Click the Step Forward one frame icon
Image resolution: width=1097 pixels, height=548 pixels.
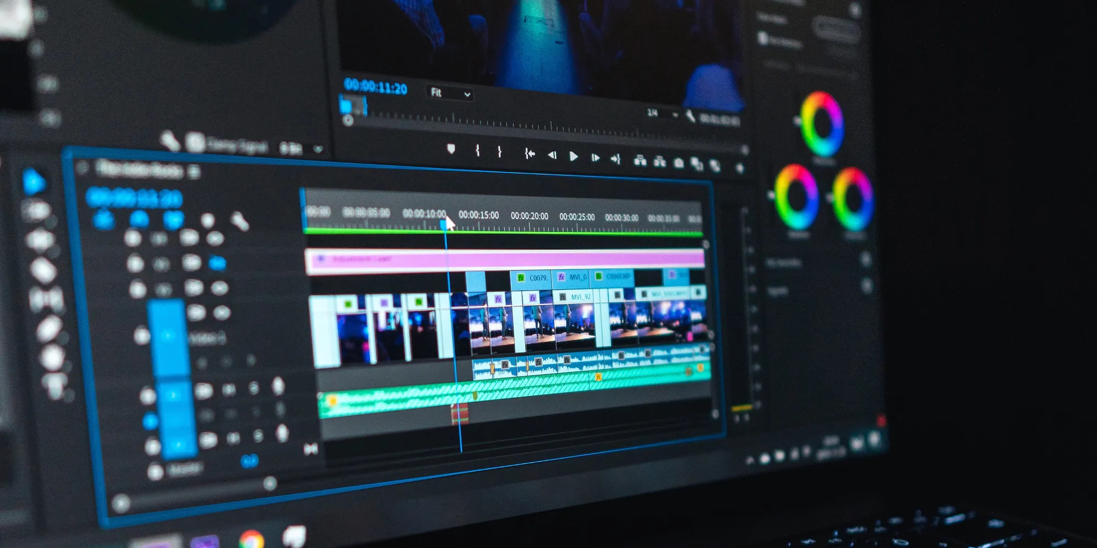click(x=596, y=158)
